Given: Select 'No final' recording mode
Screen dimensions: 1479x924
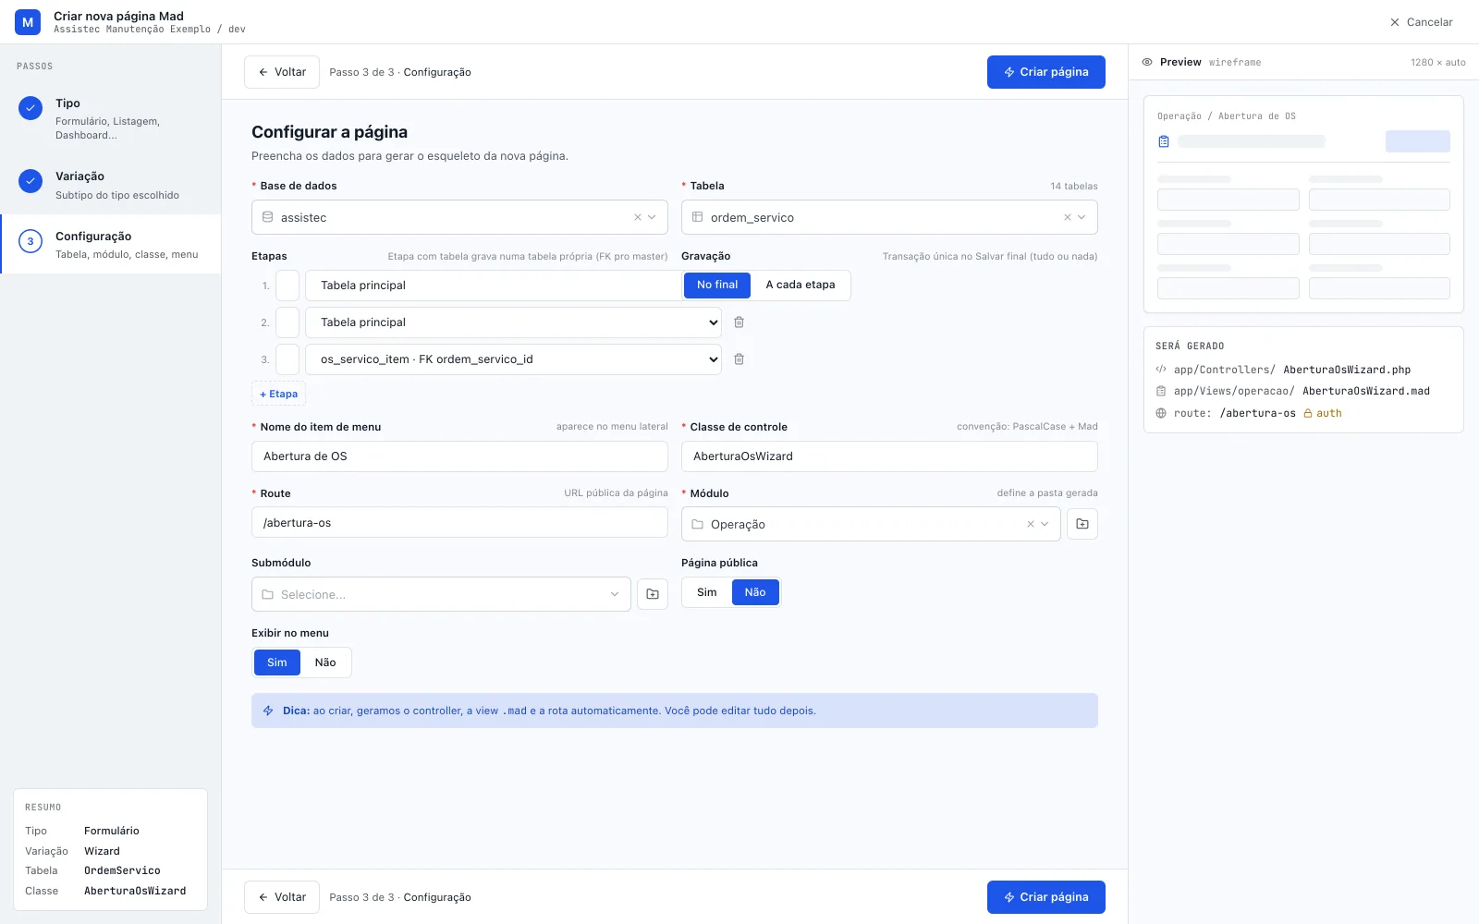Looking at the screenshot, I should (x=717, y=285).
